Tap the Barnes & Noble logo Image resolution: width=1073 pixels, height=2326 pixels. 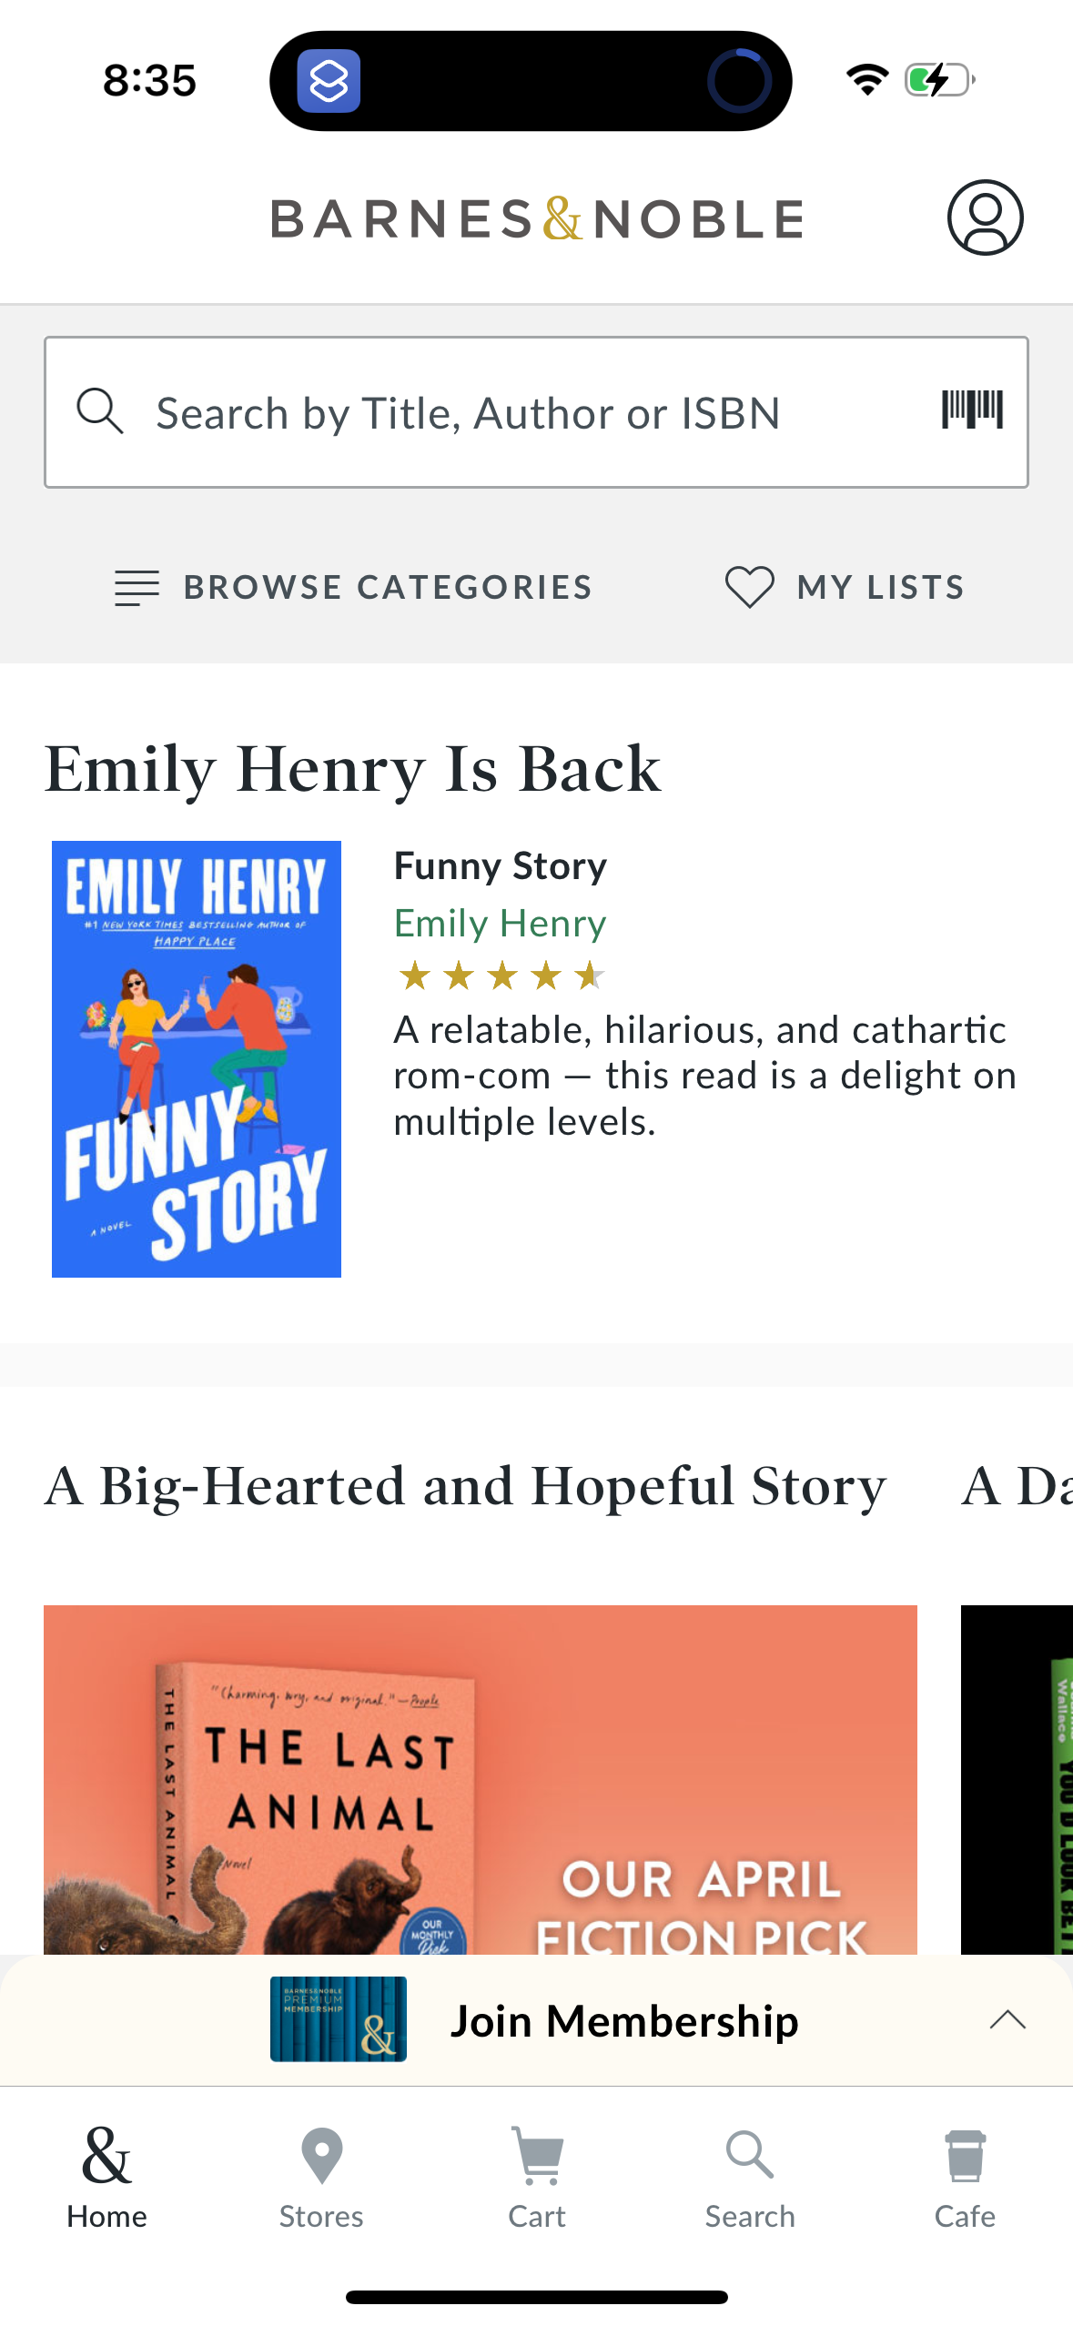537,219
